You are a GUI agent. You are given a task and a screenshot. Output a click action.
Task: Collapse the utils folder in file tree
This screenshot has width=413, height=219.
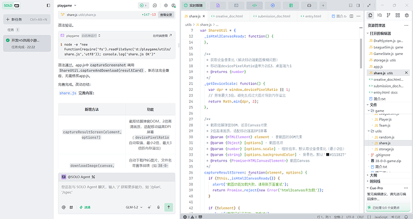(x=376, y=131)
